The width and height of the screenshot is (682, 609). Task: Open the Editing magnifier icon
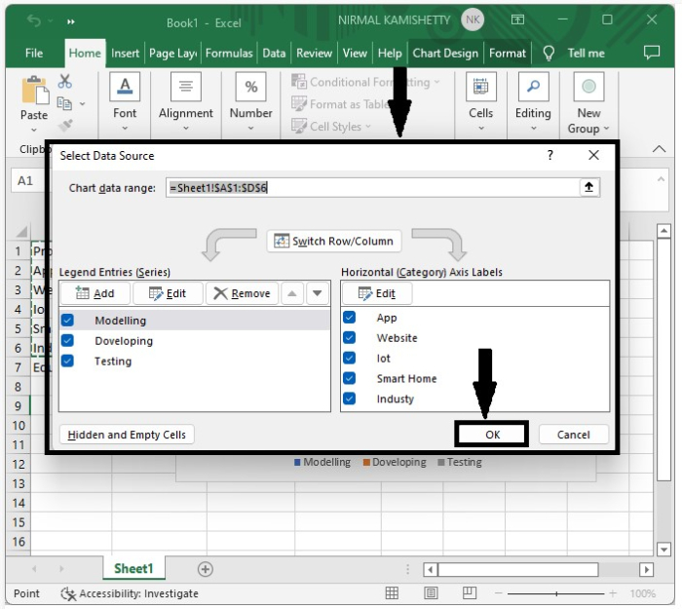pyautogui.click(x=533, y=86)
